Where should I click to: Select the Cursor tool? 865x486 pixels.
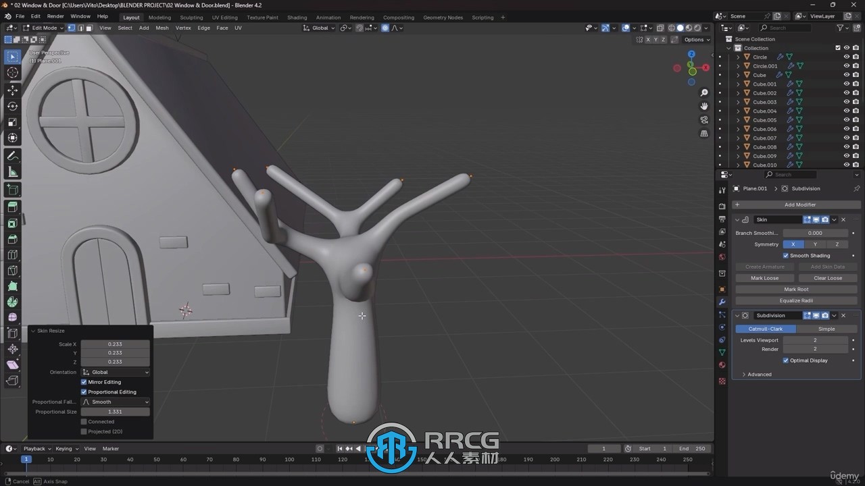pyautogui.click(x=12, y=73)
